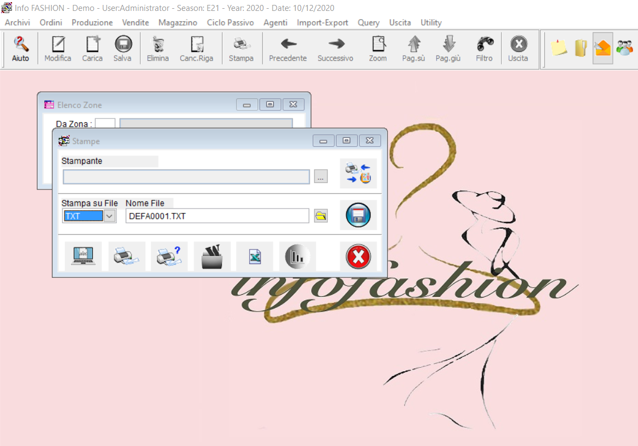Expand the Stampa su File dropdown
638x446 pixels.
coord(110,216)
